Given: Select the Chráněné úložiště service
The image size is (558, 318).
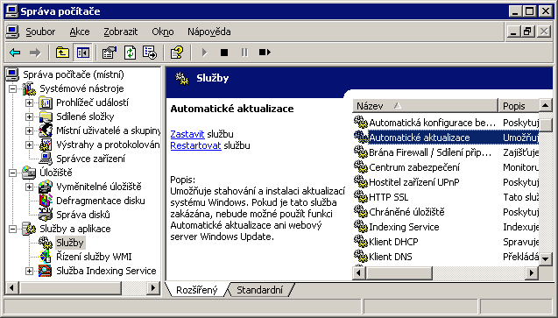Looking at the screenshot, I should pyautogui.click(x=446, y=212).
